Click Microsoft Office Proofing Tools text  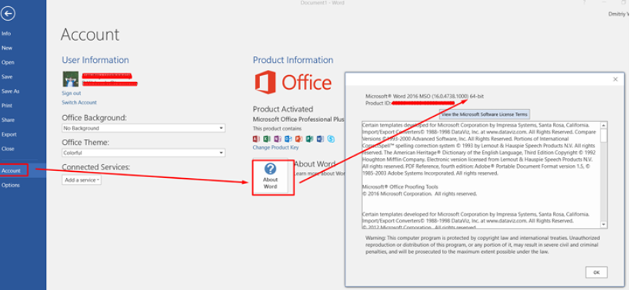coord(400,187)
